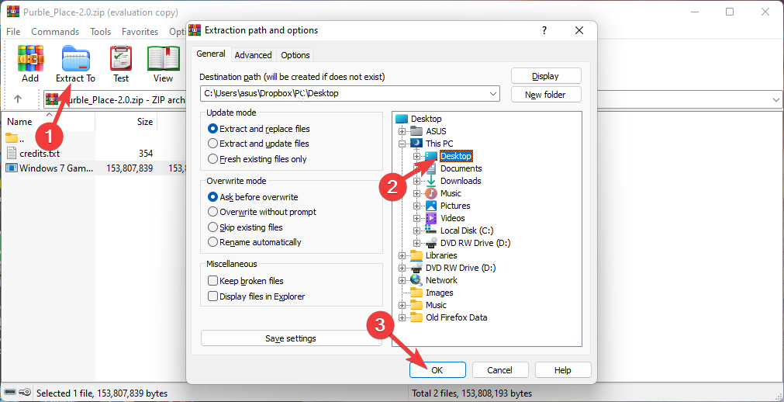Expand the Libraries tree node
Image resolution: width=784 pixels, height=402 pixels.
click(402, 255)
